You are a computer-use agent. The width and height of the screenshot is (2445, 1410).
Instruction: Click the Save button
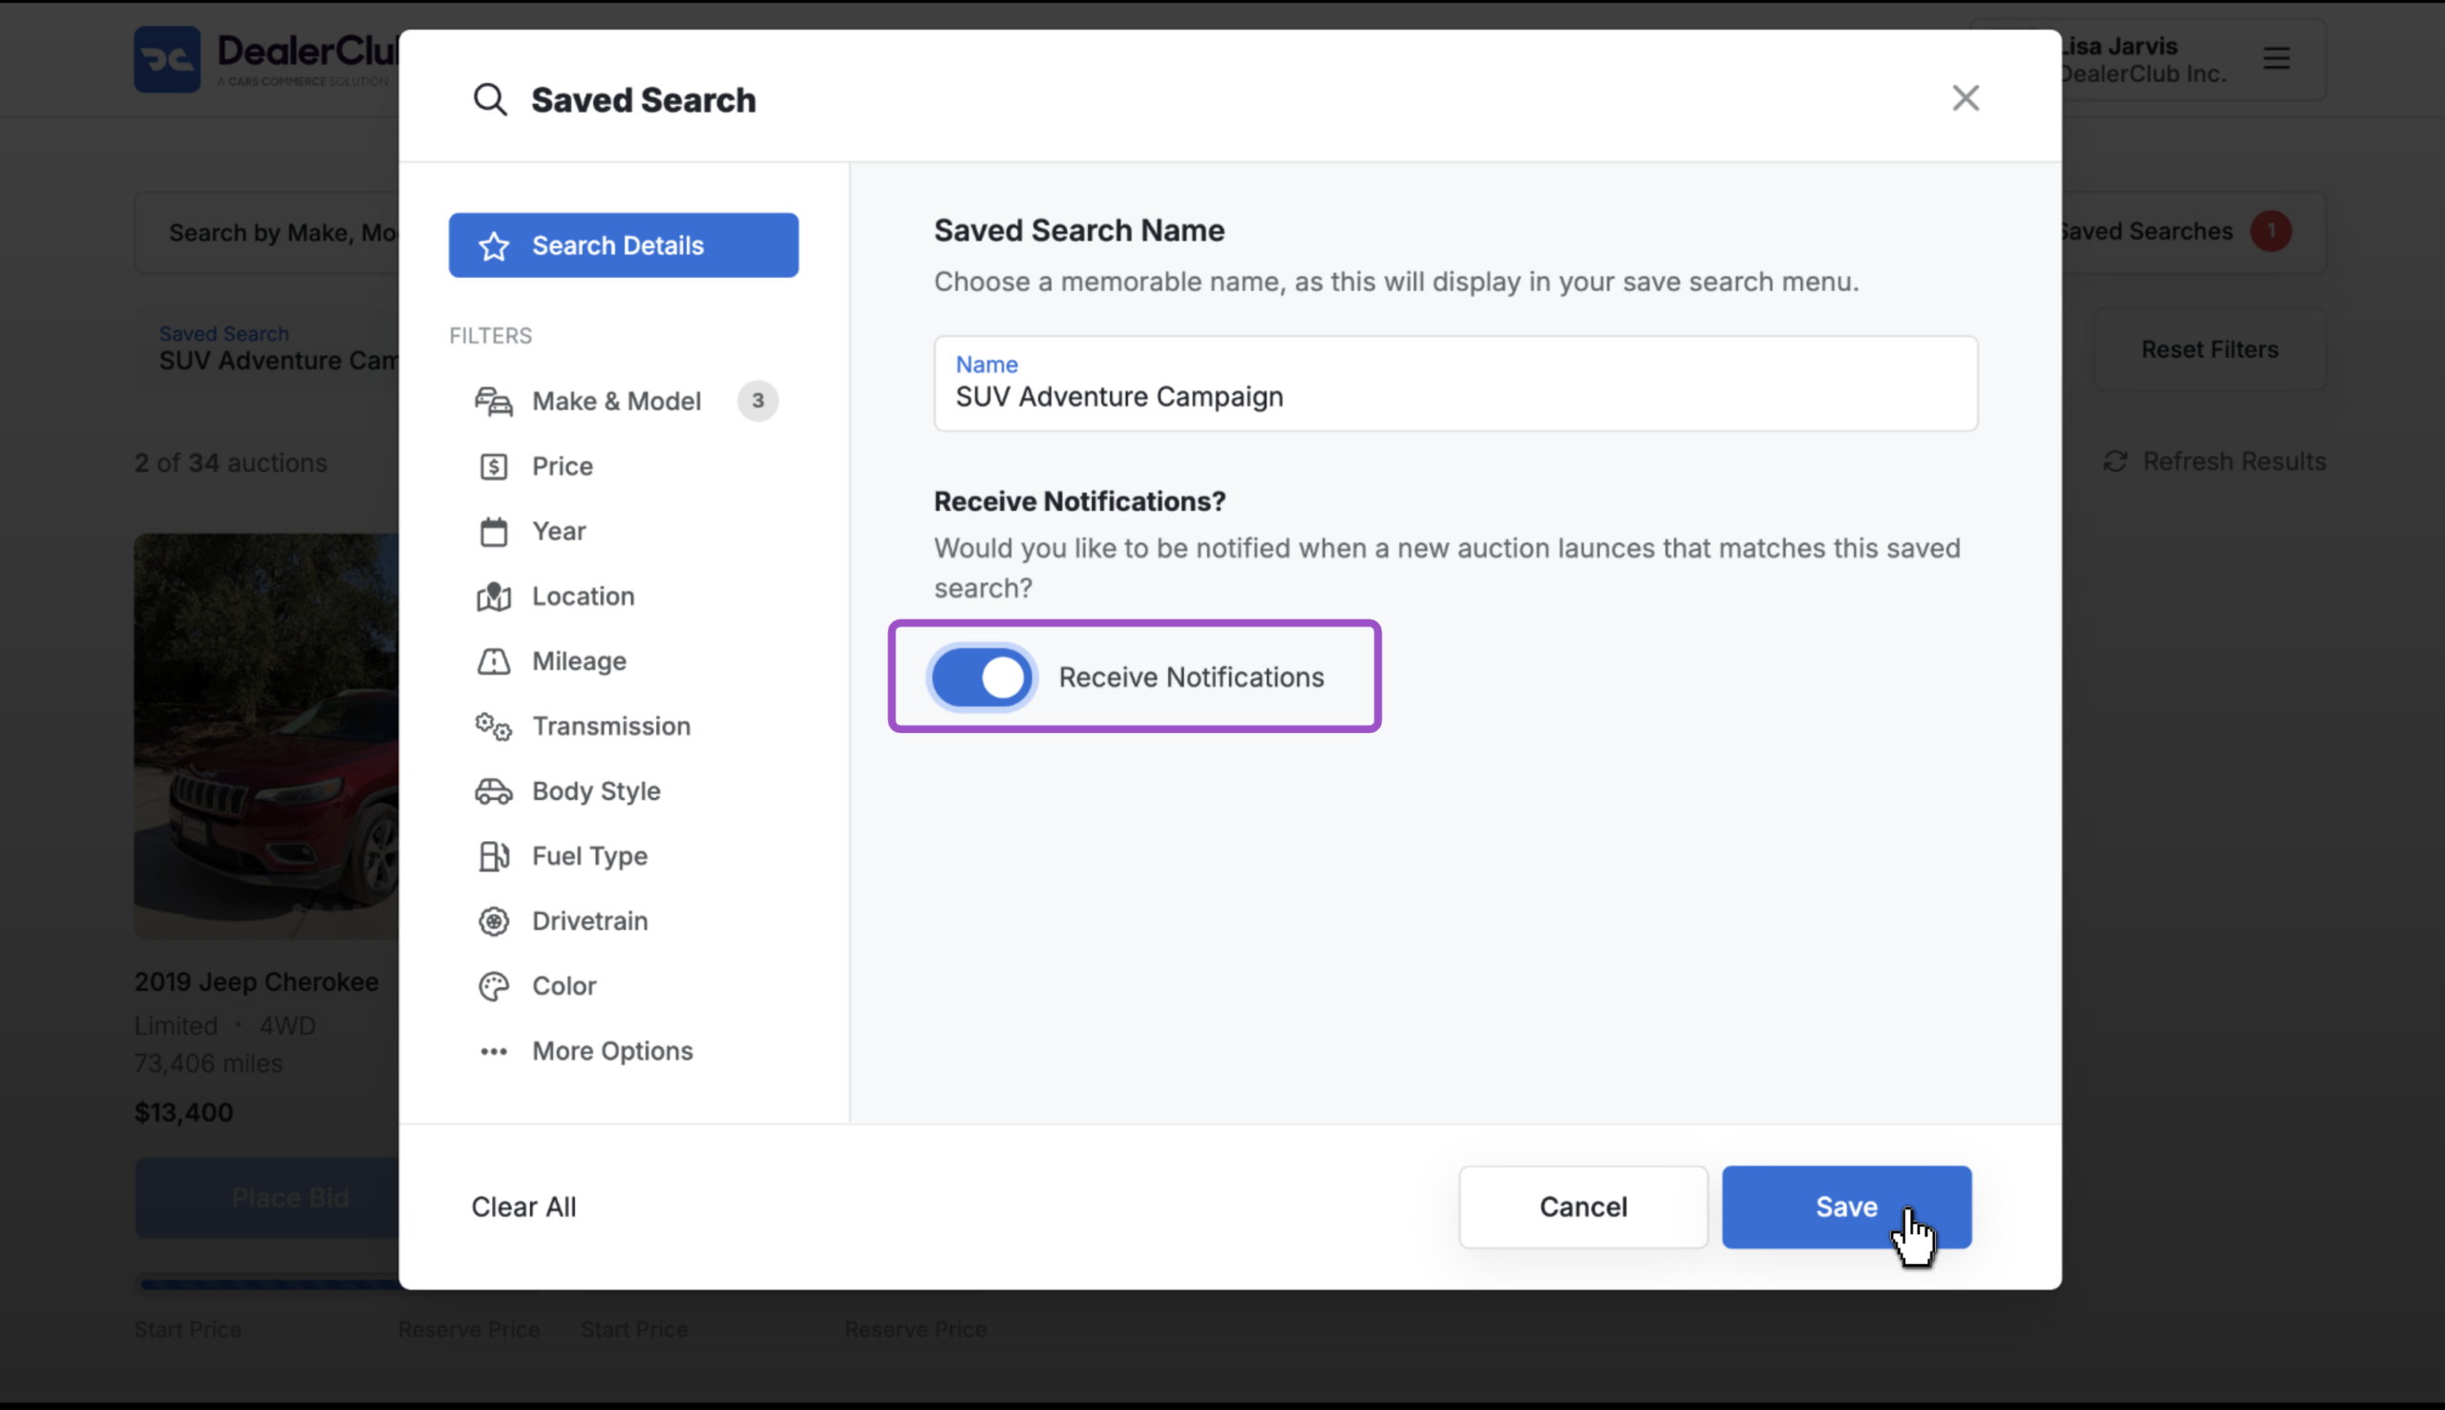tap(1846, 1207)
